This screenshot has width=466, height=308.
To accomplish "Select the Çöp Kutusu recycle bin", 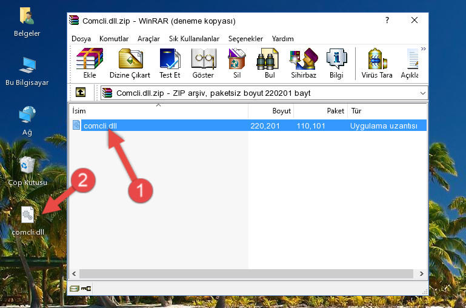I will click(27, 171).
